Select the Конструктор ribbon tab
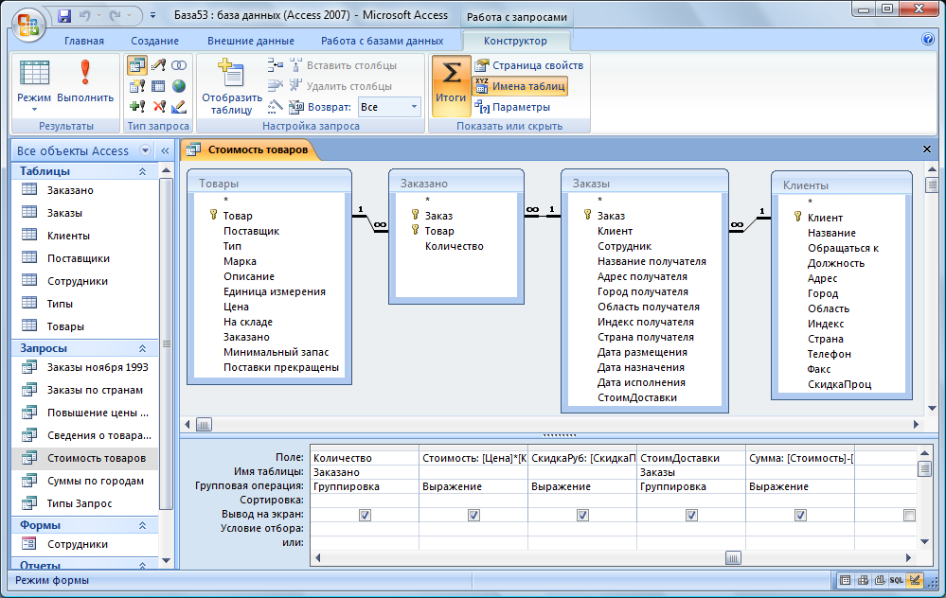This screenshot has width=946, height=598. 516,41
